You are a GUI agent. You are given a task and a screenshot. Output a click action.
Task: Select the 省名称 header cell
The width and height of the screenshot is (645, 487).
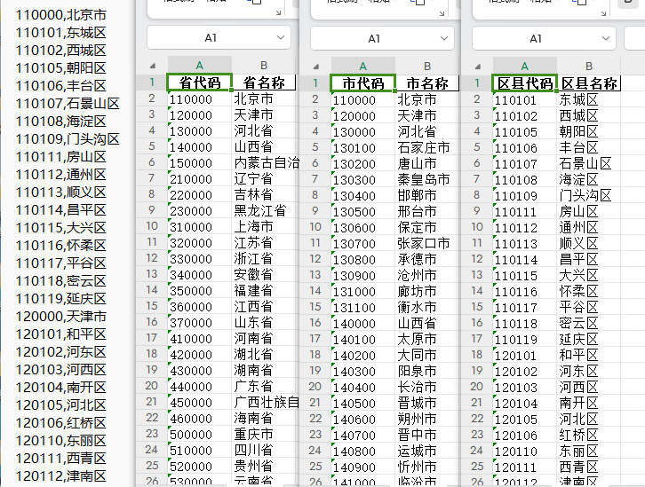(264, 82)
